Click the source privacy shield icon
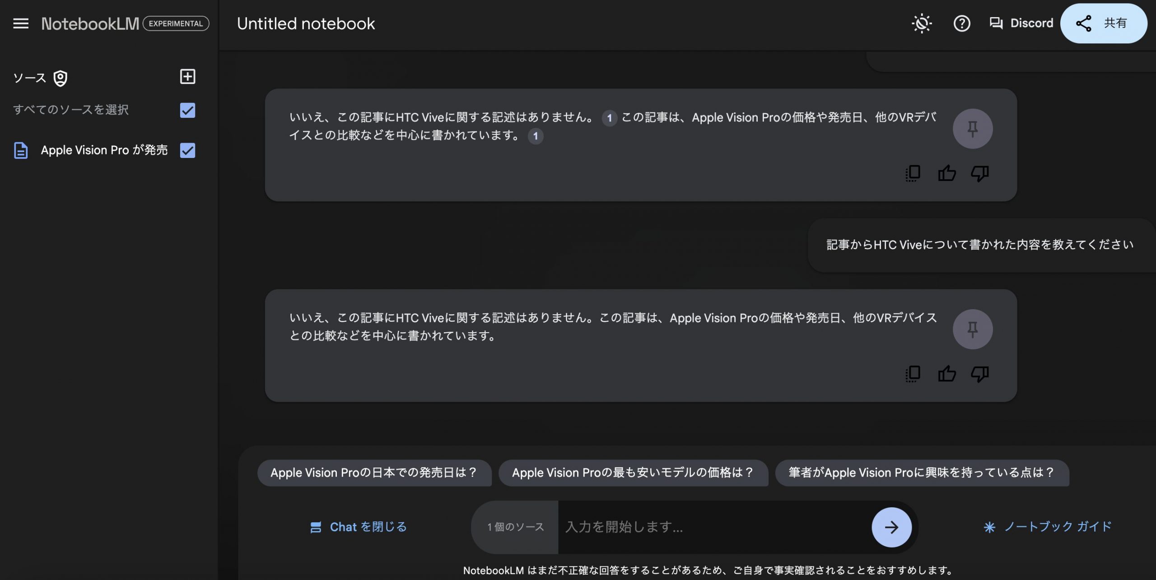Viewport: 1156px width, 580px height. tap(61, 78)
